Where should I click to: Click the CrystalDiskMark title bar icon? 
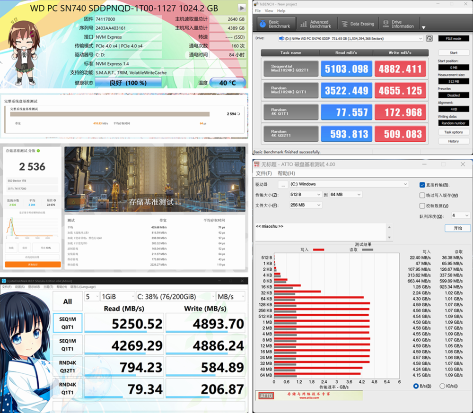(4, 281)
